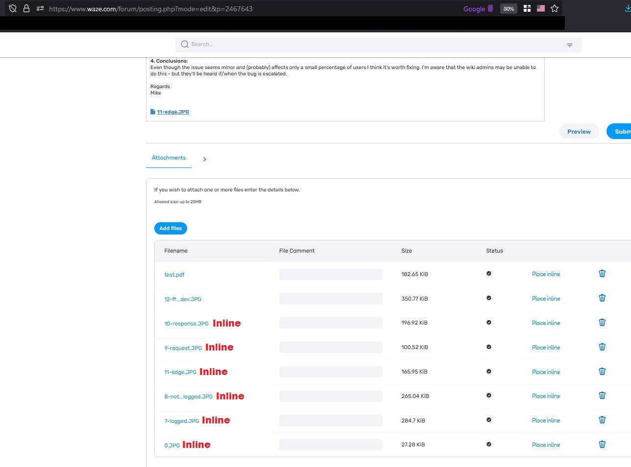Remove 10-response.JPG using its trash icon

pyautogui.click(x=602, y=323)
